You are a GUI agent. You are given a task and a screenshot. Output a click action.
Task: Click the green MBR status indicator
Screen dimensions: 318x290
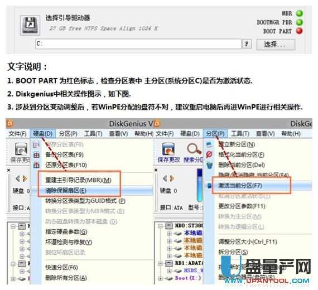coord(300,13)
